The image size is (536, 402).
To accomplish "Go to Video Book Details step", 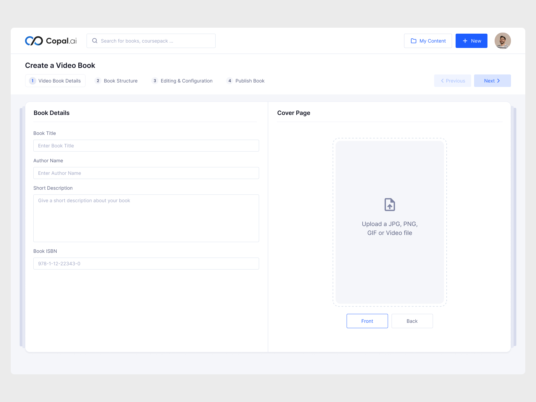I will tap(55, 81).
